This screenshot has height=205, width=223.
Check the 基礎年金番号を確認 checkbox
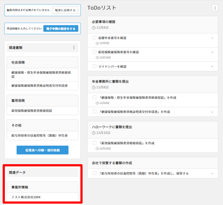94,38
